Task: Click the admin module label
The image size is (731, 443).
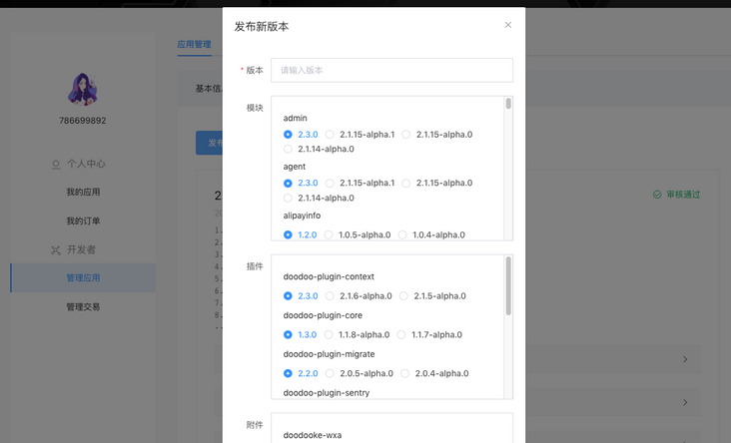Action: pos(296,118)
